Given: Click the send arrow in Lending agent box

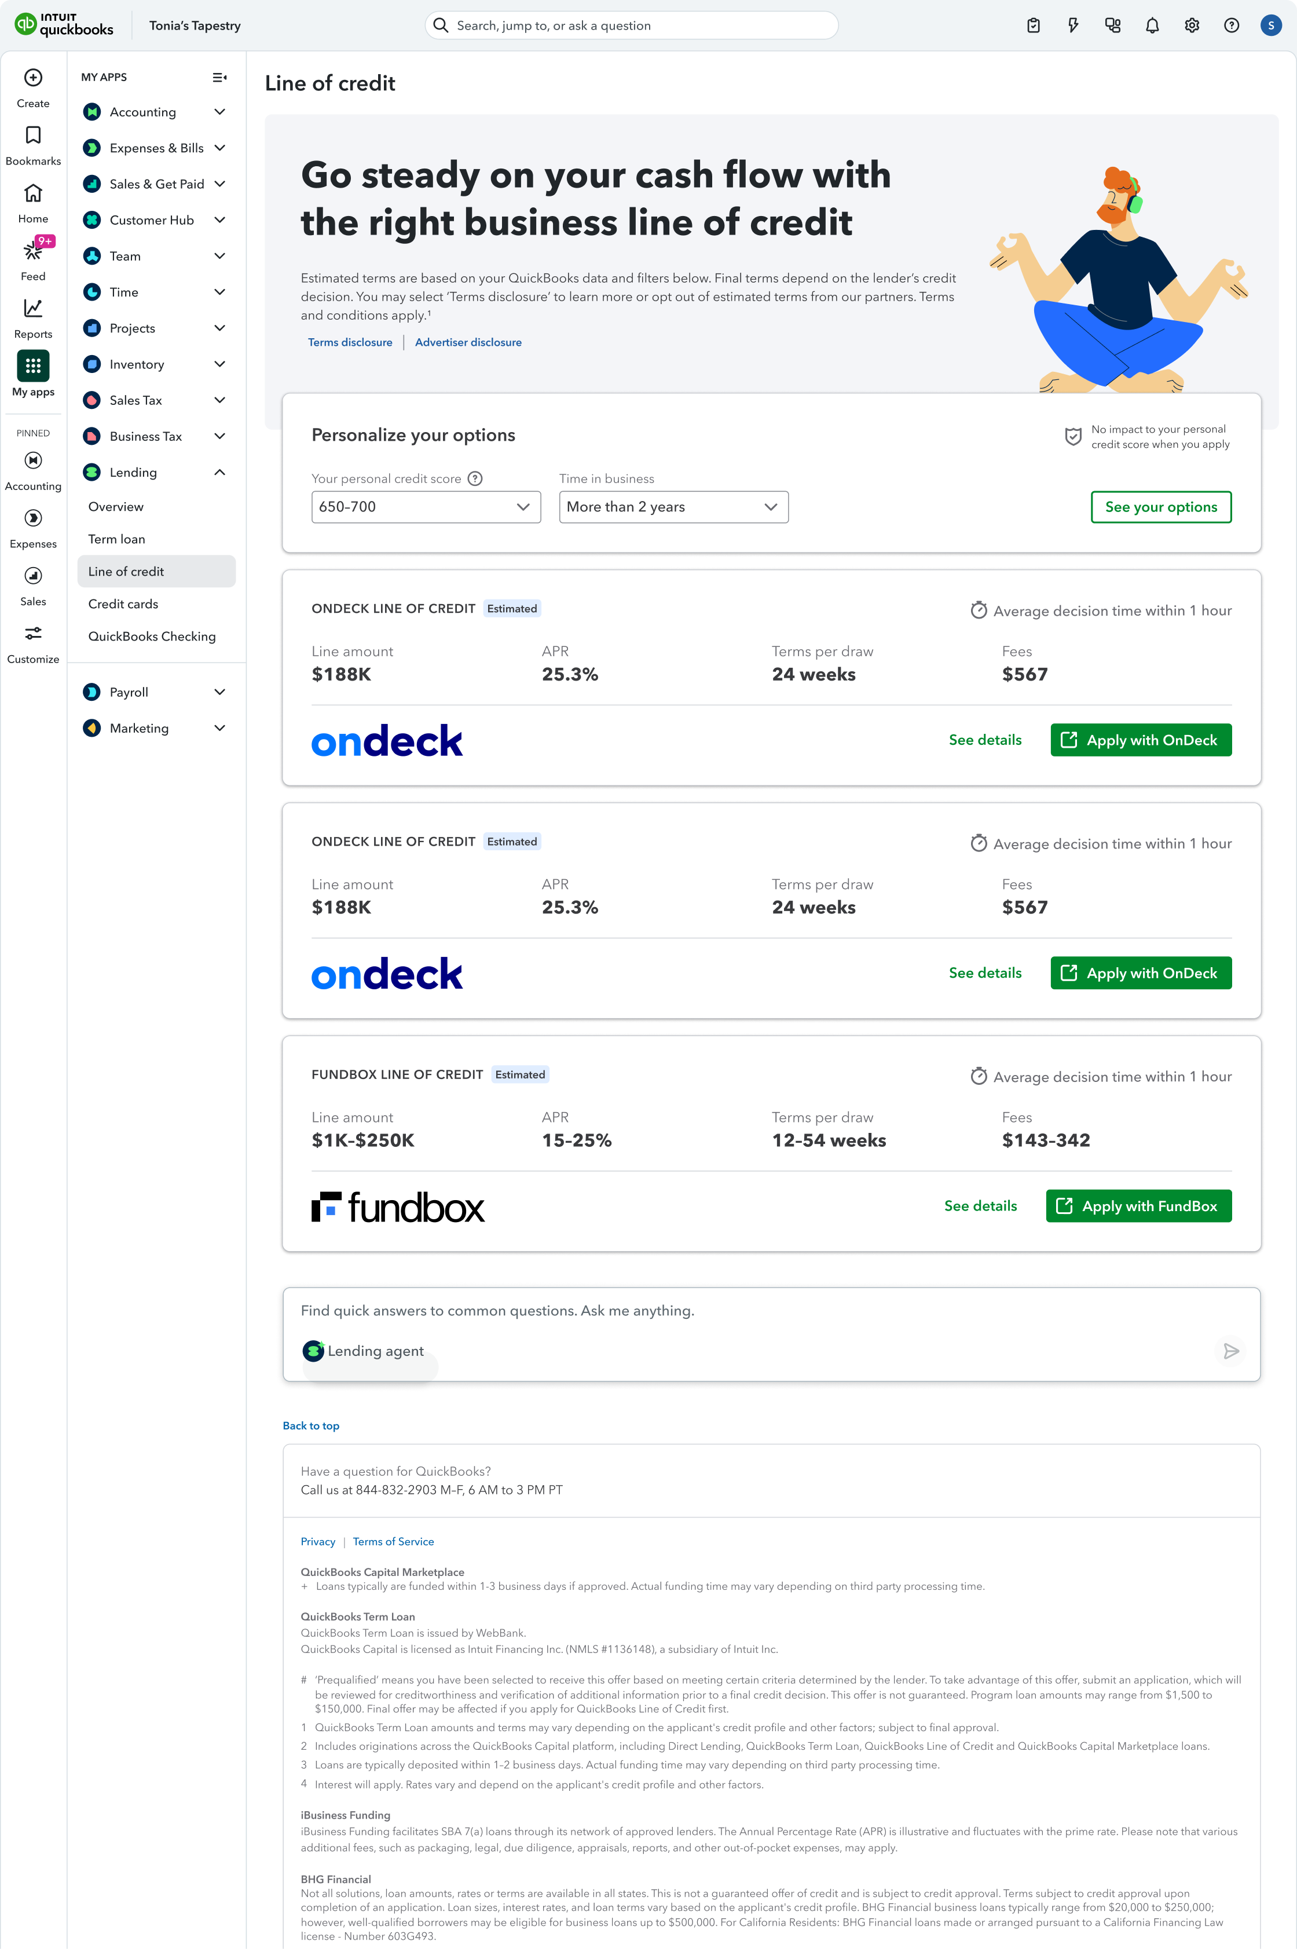Looking at the screenshot, I should coord(1231,1351).
